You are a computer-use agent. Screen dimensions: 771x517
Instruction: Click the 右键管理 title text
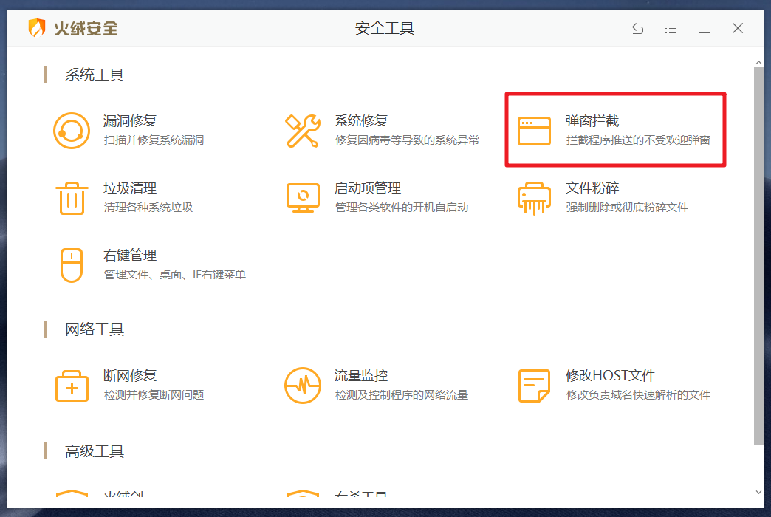coord(130,256)
